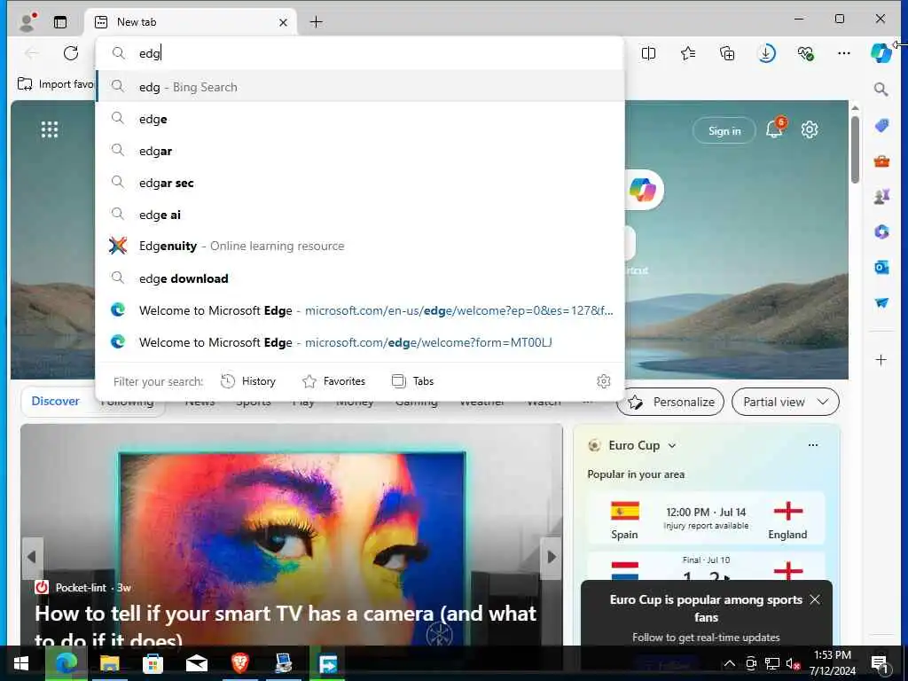The width and height of the screenshot is (908, 681).
Task: Open sidebar Outlook icon
Action: [881, 267]
